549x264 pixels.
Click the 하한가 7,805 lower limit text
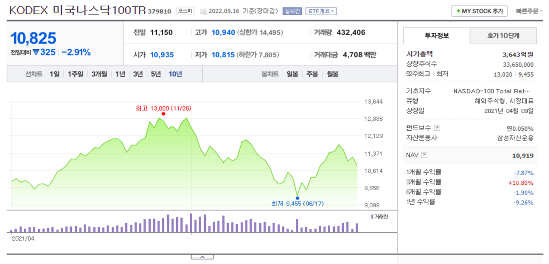(x=257, y=55)
